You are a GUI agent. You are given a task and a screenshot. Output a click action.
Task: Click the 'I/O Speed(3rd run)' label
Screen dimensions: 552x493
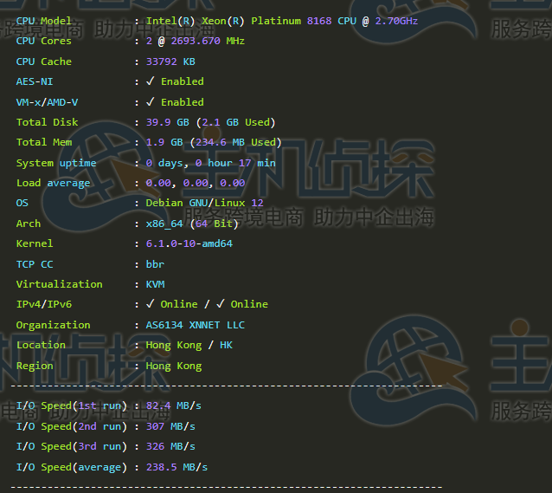(72, 446)
